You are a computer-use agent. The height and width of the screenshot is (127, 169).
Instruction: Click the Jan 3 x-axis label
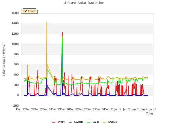click(135, 109)
